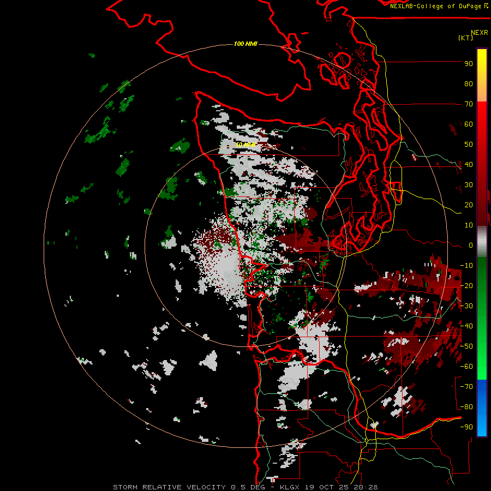The width and height of the screenshot is (491, 491).
Task: Click the positive 50 scale label
Action: click(469, 145)
